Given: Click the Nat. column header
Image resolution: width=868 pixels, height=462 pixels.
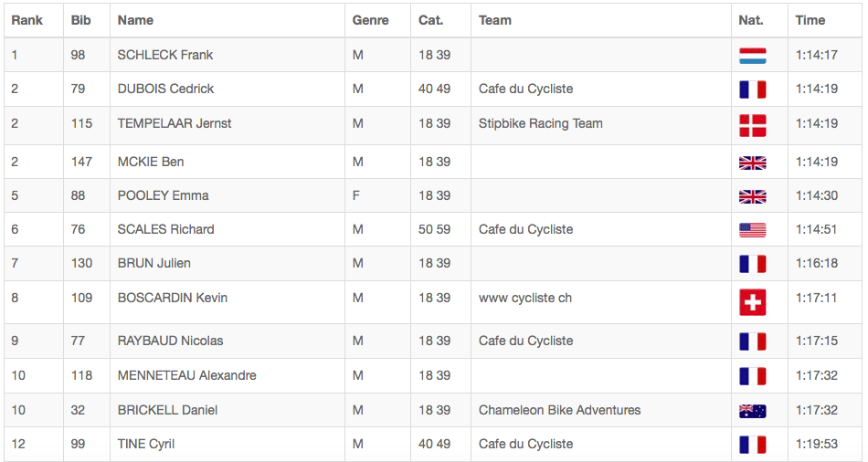Looking at the screenshot, I should tap(751, 20).
